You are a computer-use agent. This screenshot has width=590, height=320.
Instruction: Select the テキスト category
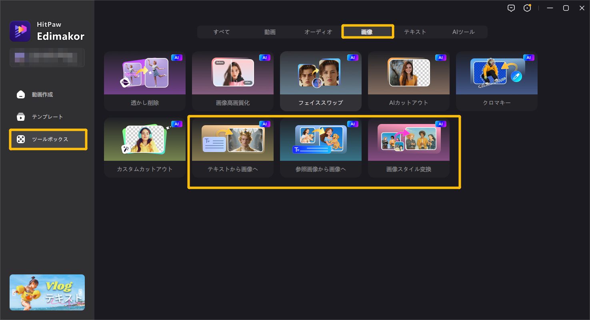415,32
